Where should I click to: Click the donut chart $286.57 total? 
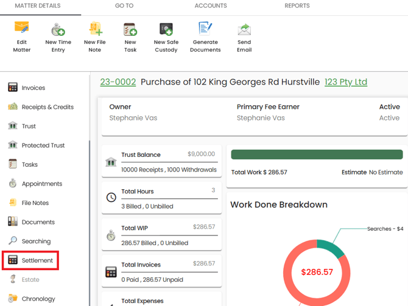click(x=317, y=272)
